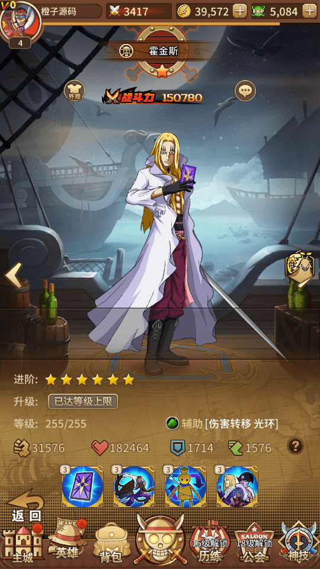The image size is (320, 569).
Task: Tap the purple card skill icon
Action: [83, 486]
